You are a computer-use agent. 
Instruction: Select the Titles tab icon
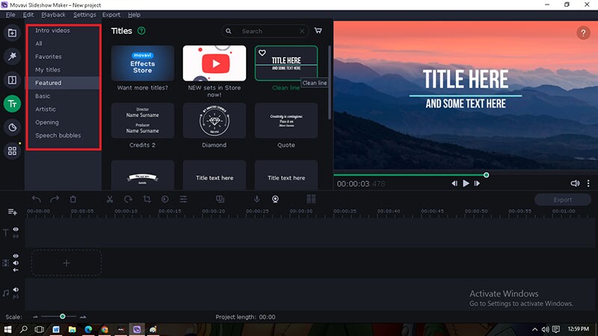[12, 104]
